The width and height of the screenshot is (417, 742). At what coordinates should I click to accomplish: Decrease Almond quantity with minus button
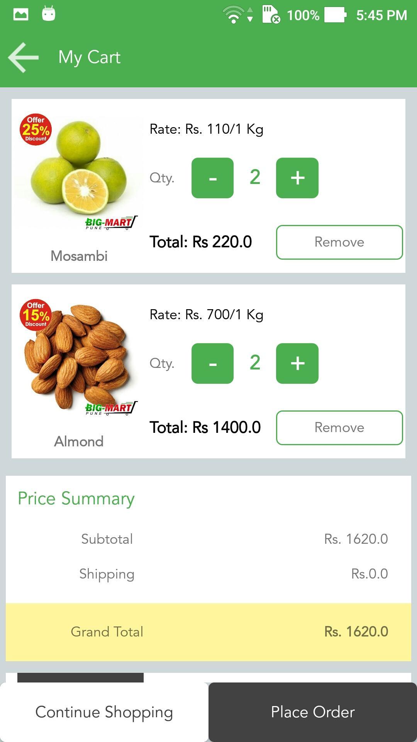[212, 363]
